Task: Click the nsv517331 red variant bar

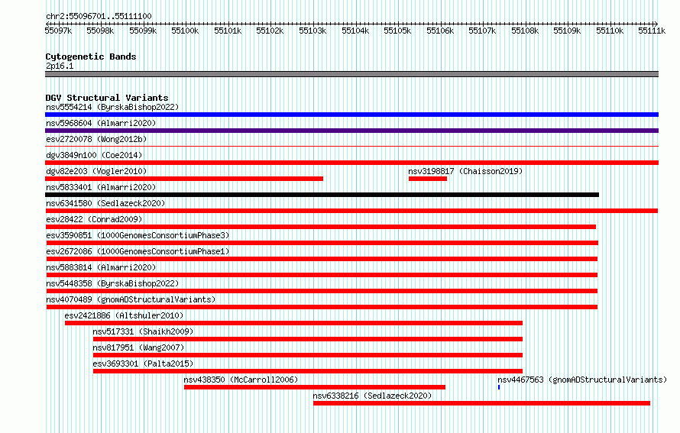Action: click(308, 339)
